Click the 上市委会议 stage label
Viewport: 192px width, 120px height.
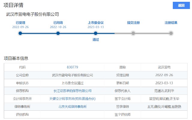[96, 23]
